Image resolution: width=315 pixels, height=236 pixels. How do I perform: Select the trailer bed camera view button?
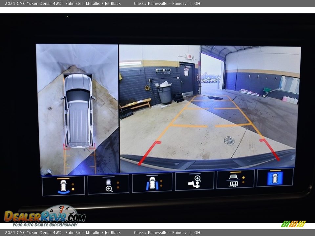[x=236, y=179]
